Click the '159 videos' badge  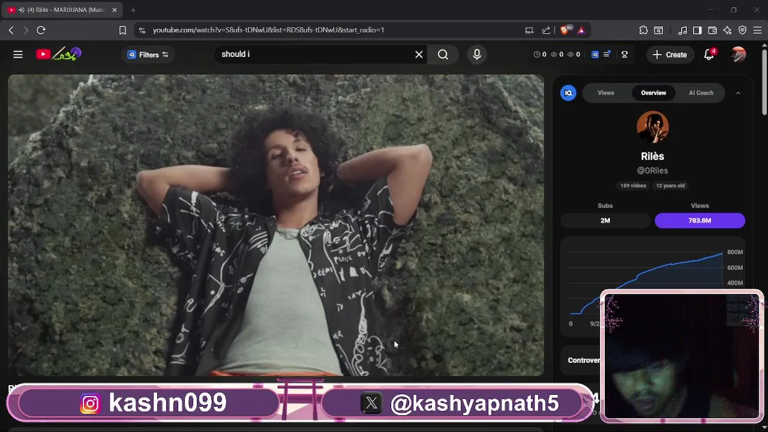click(x=633, y=186)
